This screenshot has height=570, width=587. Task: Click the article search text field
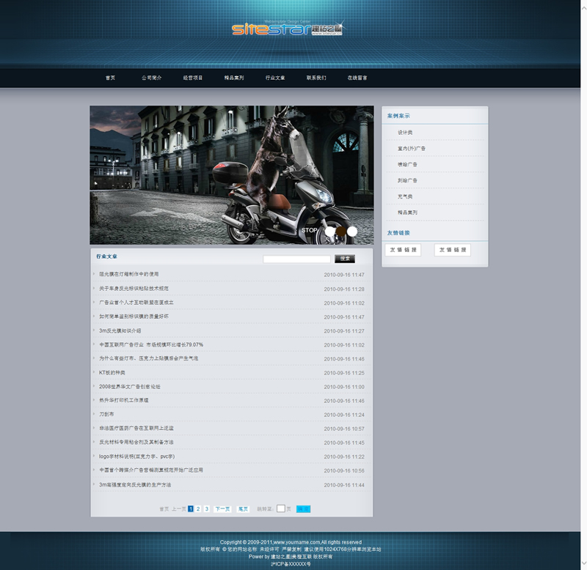tap(296, 259)
